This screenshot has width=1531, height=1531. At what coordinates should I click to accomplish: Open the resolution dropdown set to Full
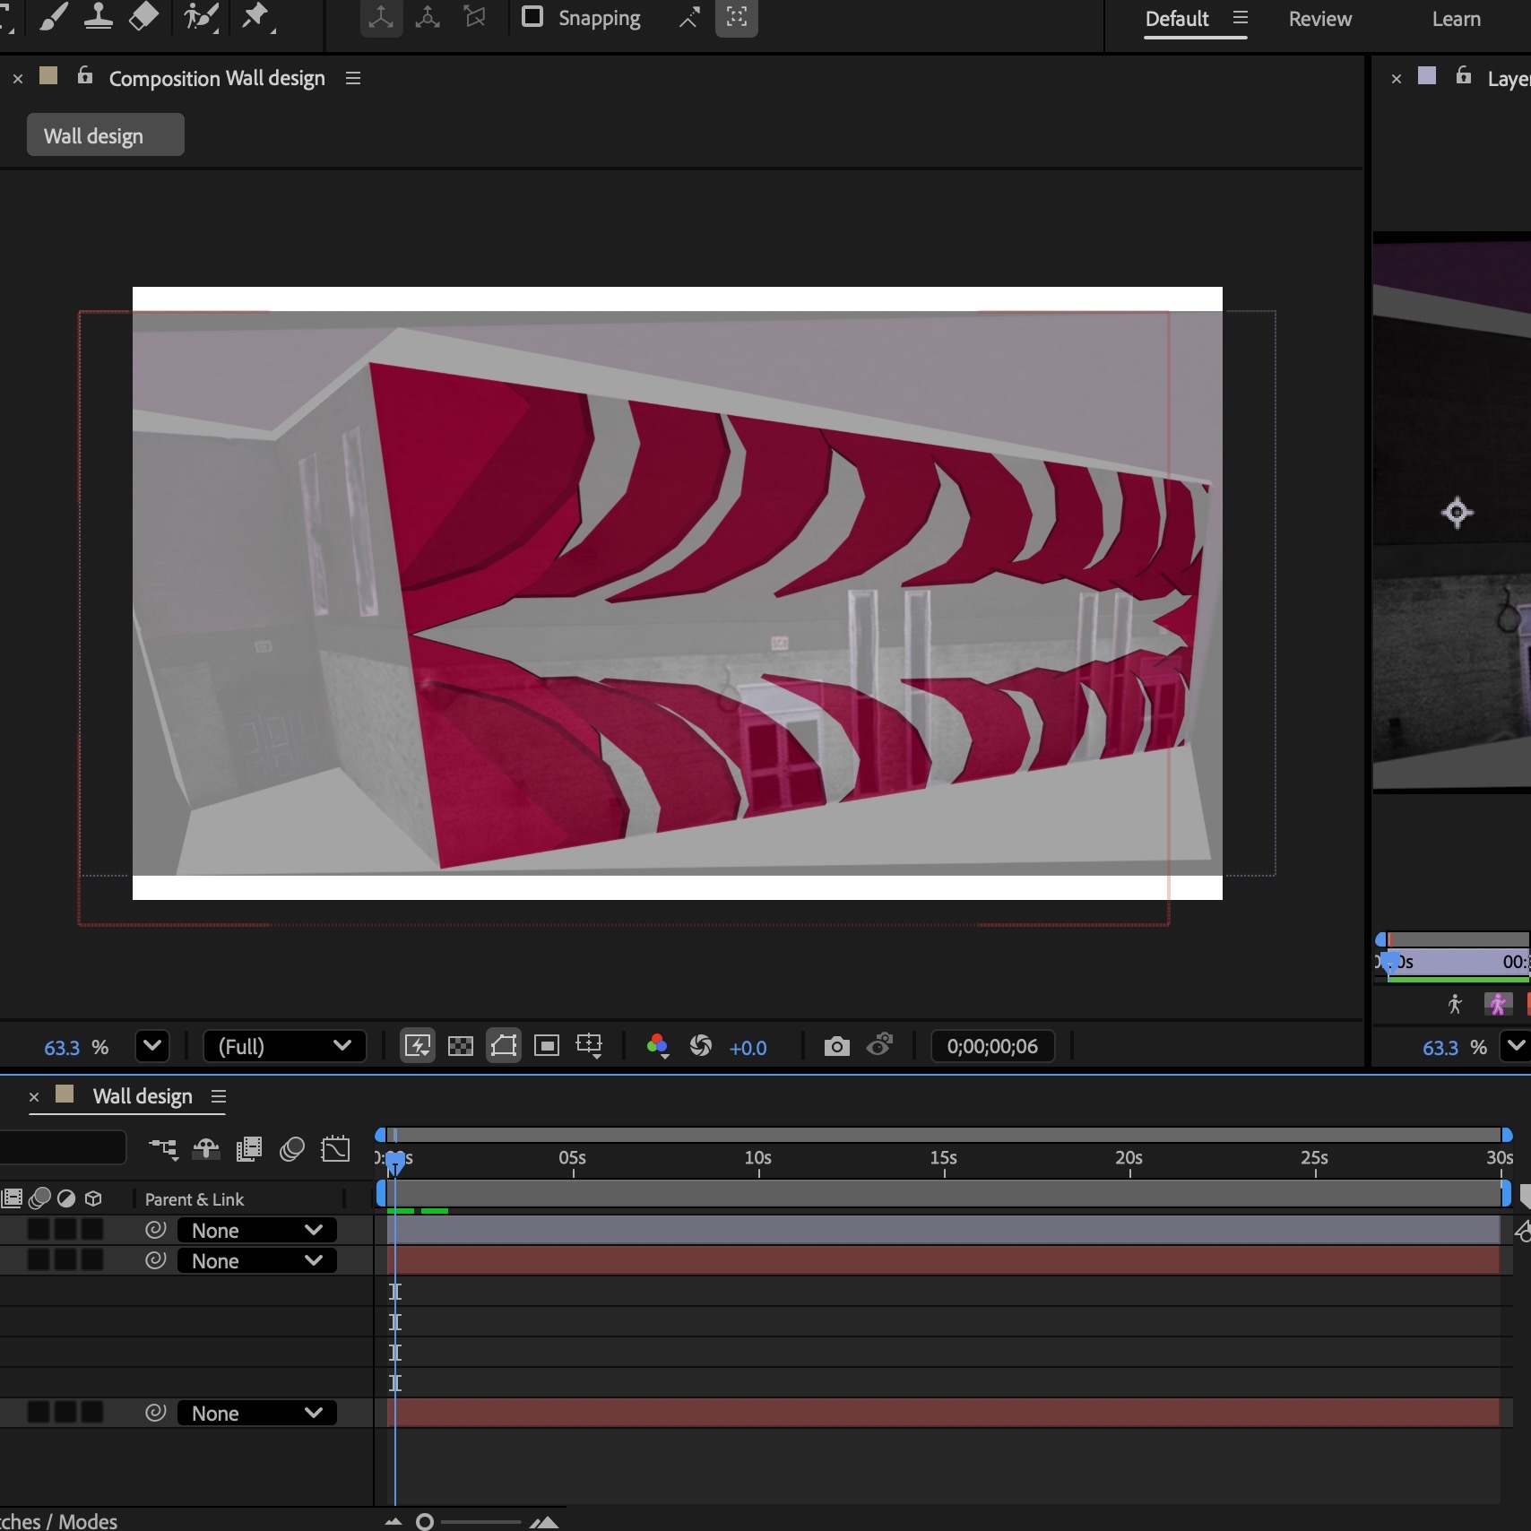coord(285,1046)
